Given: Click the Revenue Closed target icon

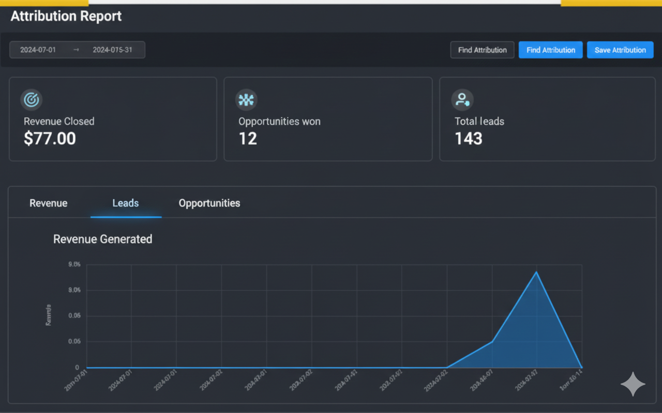Looking at the screenshot, I should (x=31, y=100).
